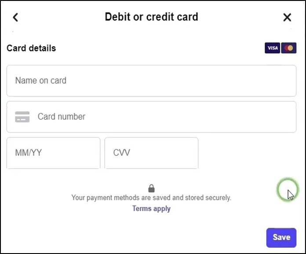Screen dimensions: 306x254
Task: Click the card icon in Card number field
Action: (22, 117)
